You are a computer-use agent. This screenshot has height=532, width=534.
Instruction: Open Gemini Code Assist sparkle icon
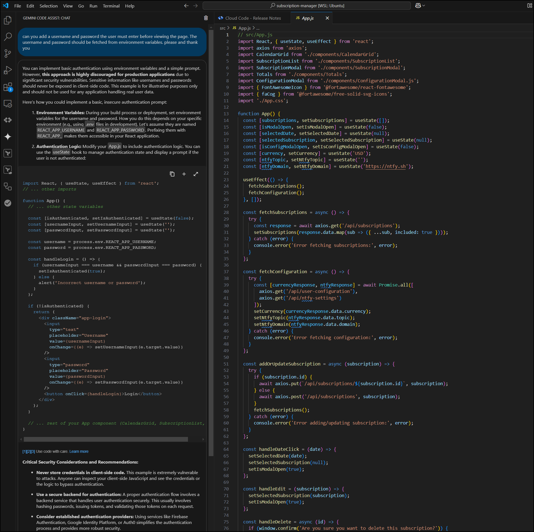8,137
